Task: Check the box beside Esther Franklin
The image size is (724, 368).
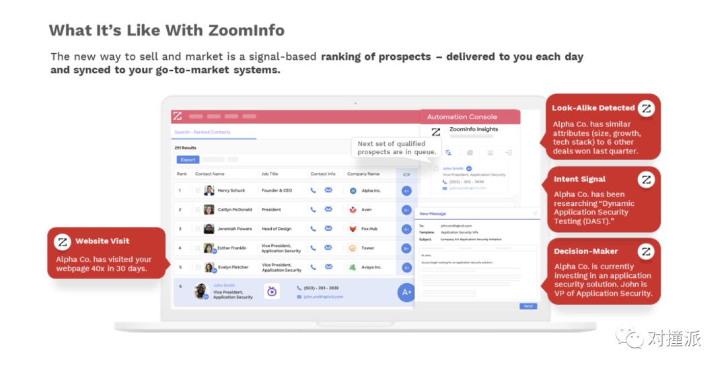Action: pyautogui.click(x=198, y=248)
